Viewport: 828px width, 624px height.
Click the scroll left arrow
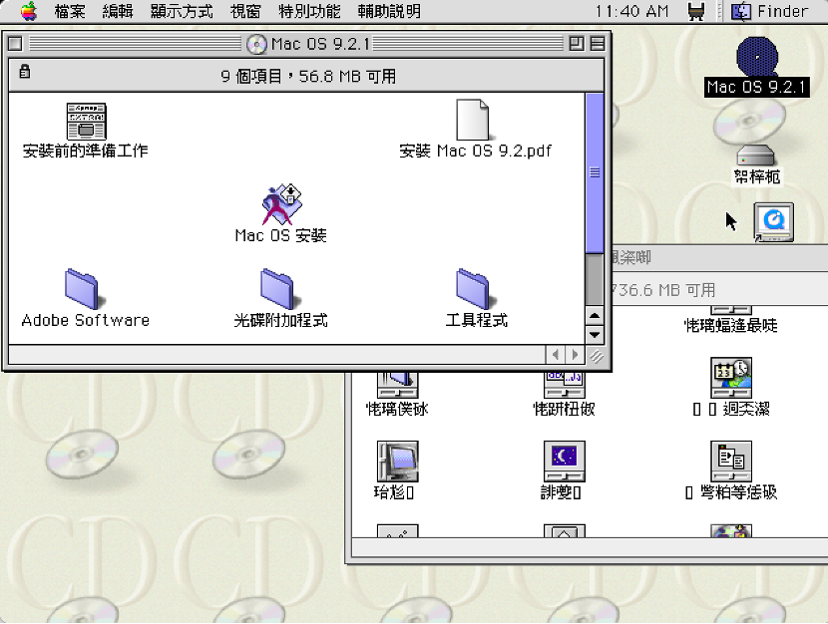click(555, 355)
